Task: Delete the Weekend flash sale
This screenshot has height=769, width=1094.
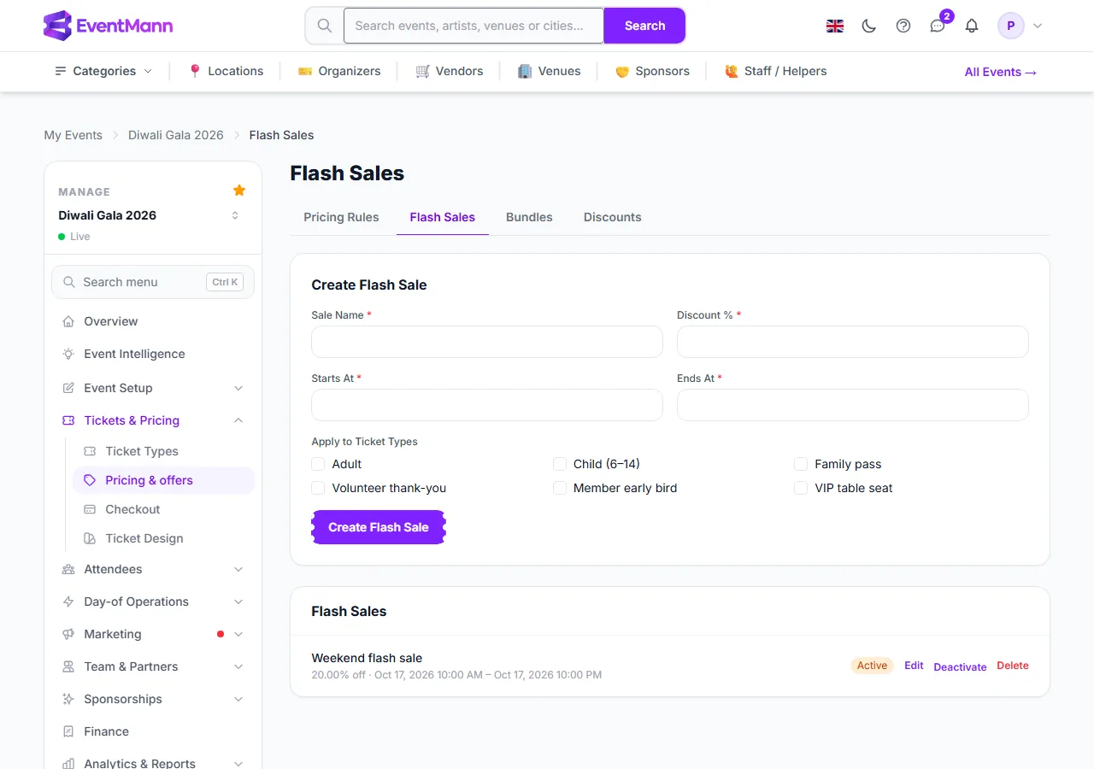Action: 1013,666
